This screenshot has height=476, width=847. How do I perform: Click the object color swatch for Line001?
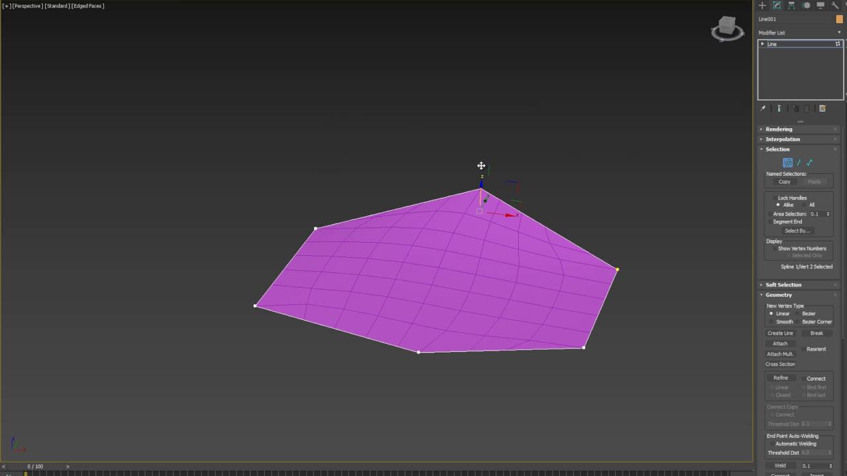[840, 19]
